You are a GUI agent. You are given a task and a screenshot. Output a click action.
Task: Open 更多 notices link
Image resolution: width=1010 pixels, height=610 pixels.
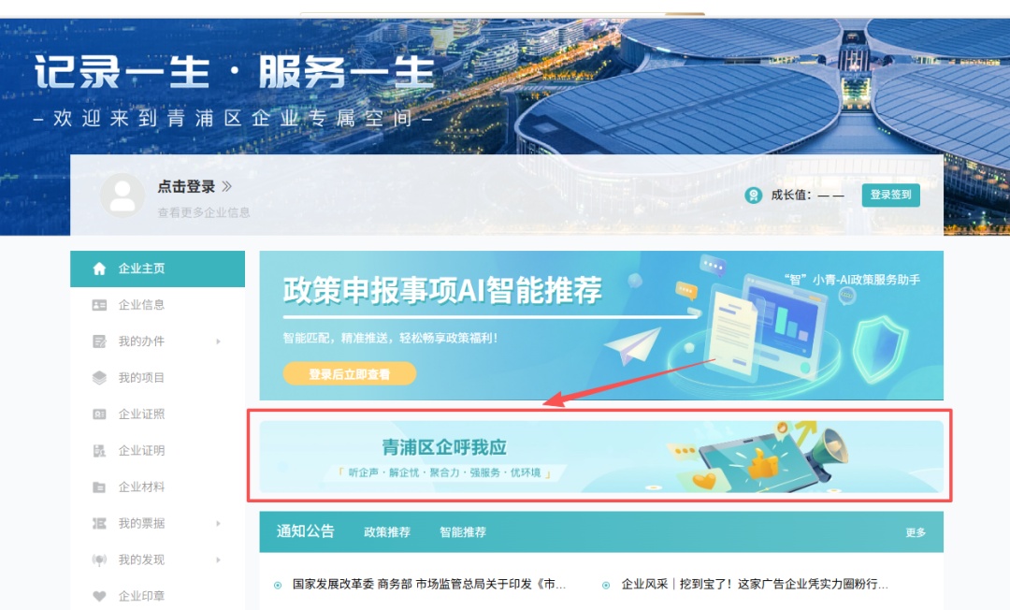tap(916, 532)
